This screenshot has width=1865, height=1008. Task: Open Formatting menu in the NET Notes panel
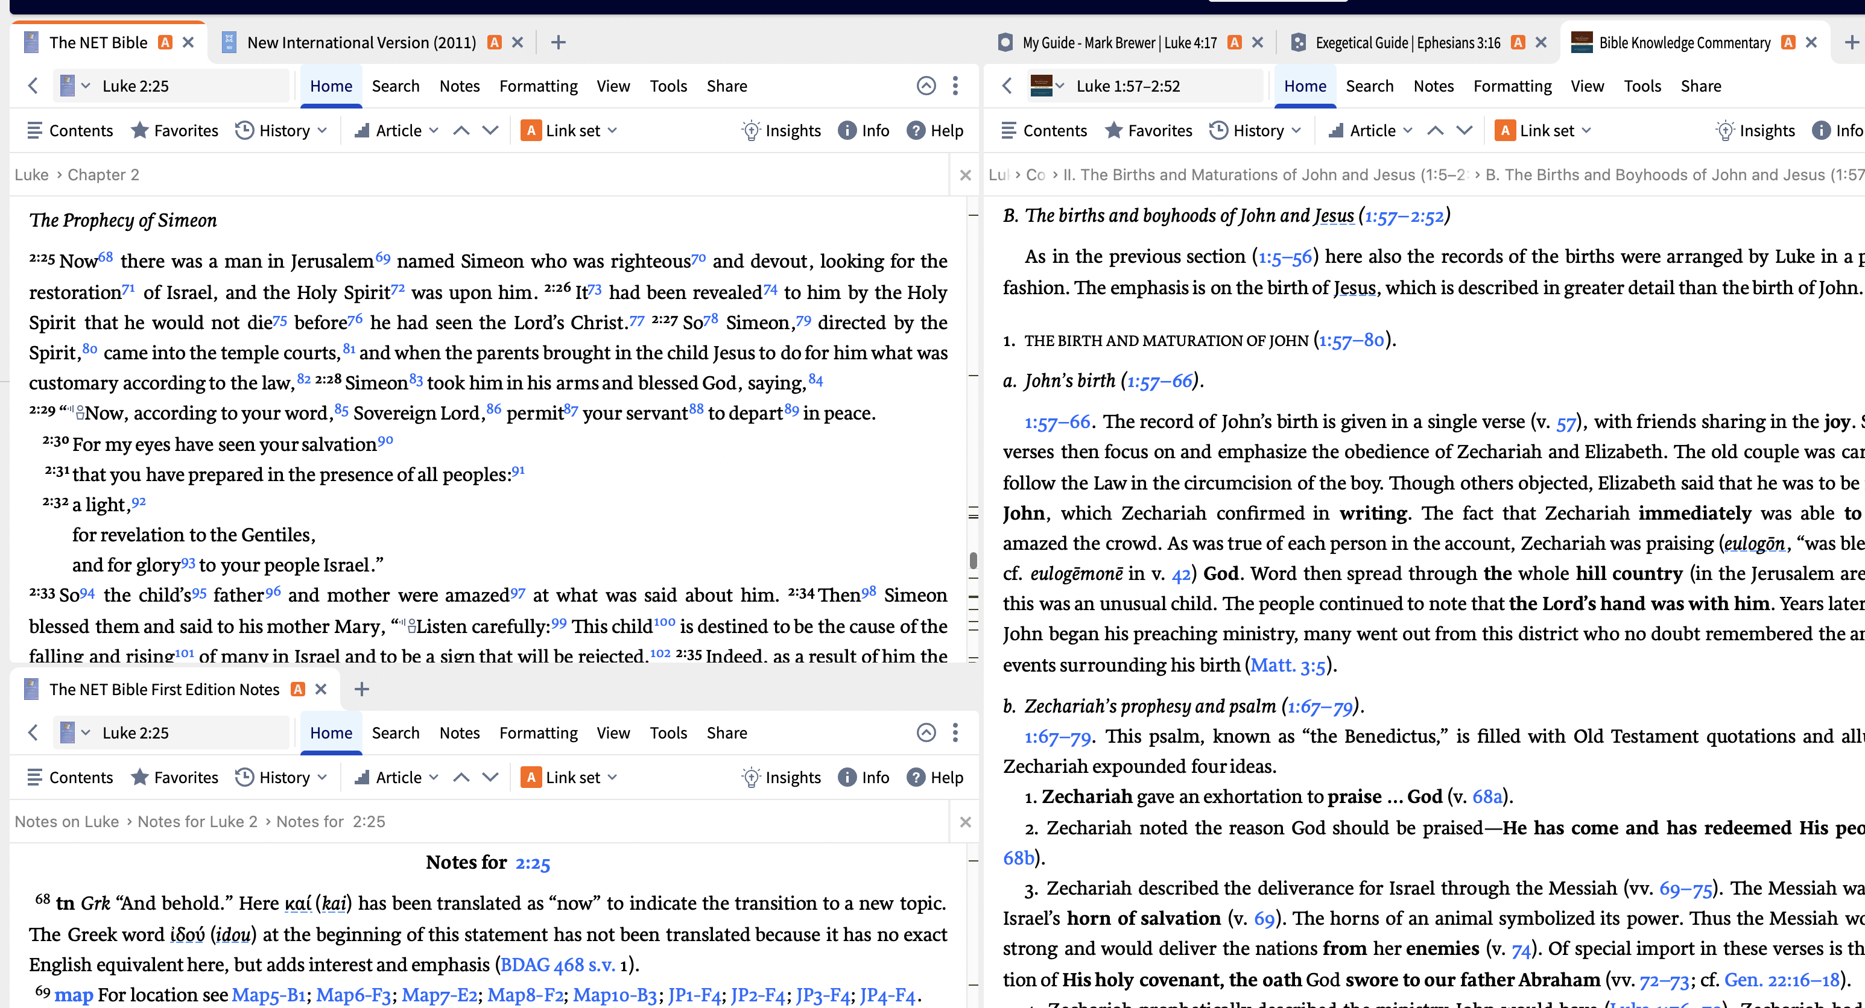538,733
